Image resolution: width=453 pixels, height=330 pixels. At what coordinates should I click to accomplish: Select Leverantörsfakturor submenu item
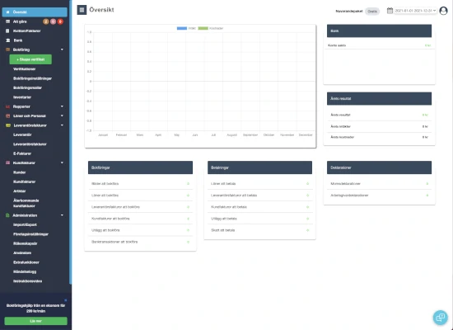click(30, 144)
